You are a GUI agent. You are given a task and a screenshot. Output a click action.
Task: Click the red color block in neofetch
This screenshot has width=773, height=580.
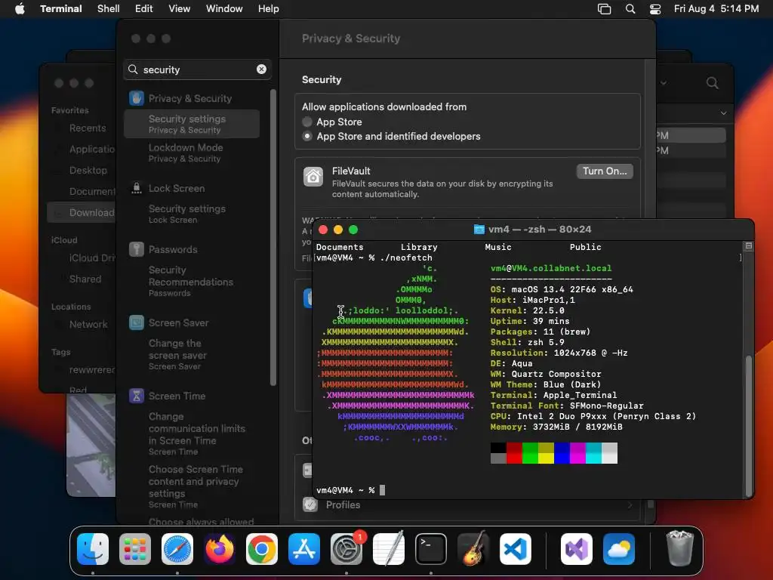coord(514,453)
